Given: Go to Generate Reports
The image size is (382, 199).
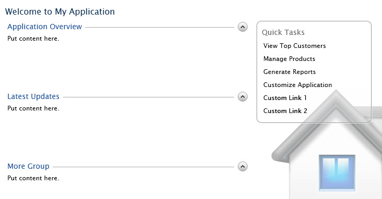Looking at the screenshot, I should (290, 72).
